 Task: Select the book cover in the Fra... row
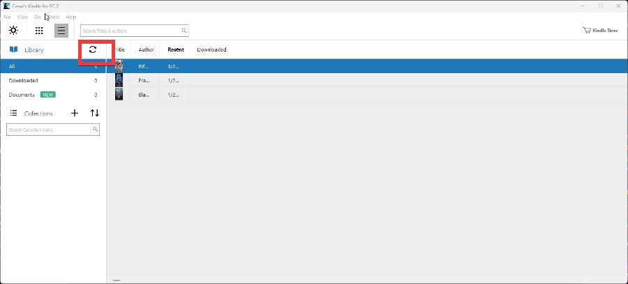click(x=119, y=80)
